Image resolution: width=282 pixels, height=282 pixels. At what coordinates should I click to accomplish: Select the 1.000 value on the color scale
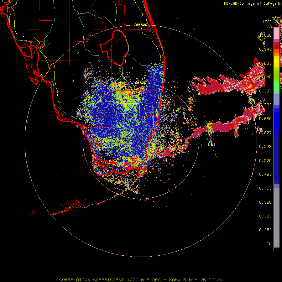(x=265, y=35)
